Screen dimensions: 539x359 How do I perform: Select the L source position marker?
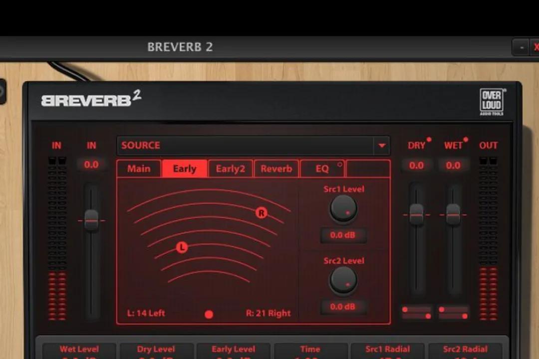[182, 247]
